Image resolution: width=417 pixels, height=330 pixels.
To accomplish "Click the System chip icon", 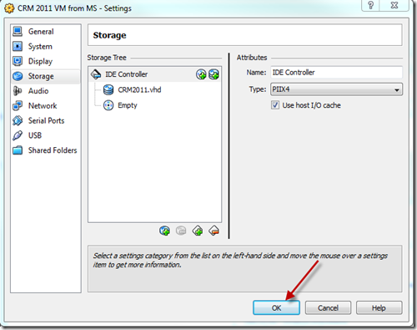I will pyautogui.click(x=18, y=47).
